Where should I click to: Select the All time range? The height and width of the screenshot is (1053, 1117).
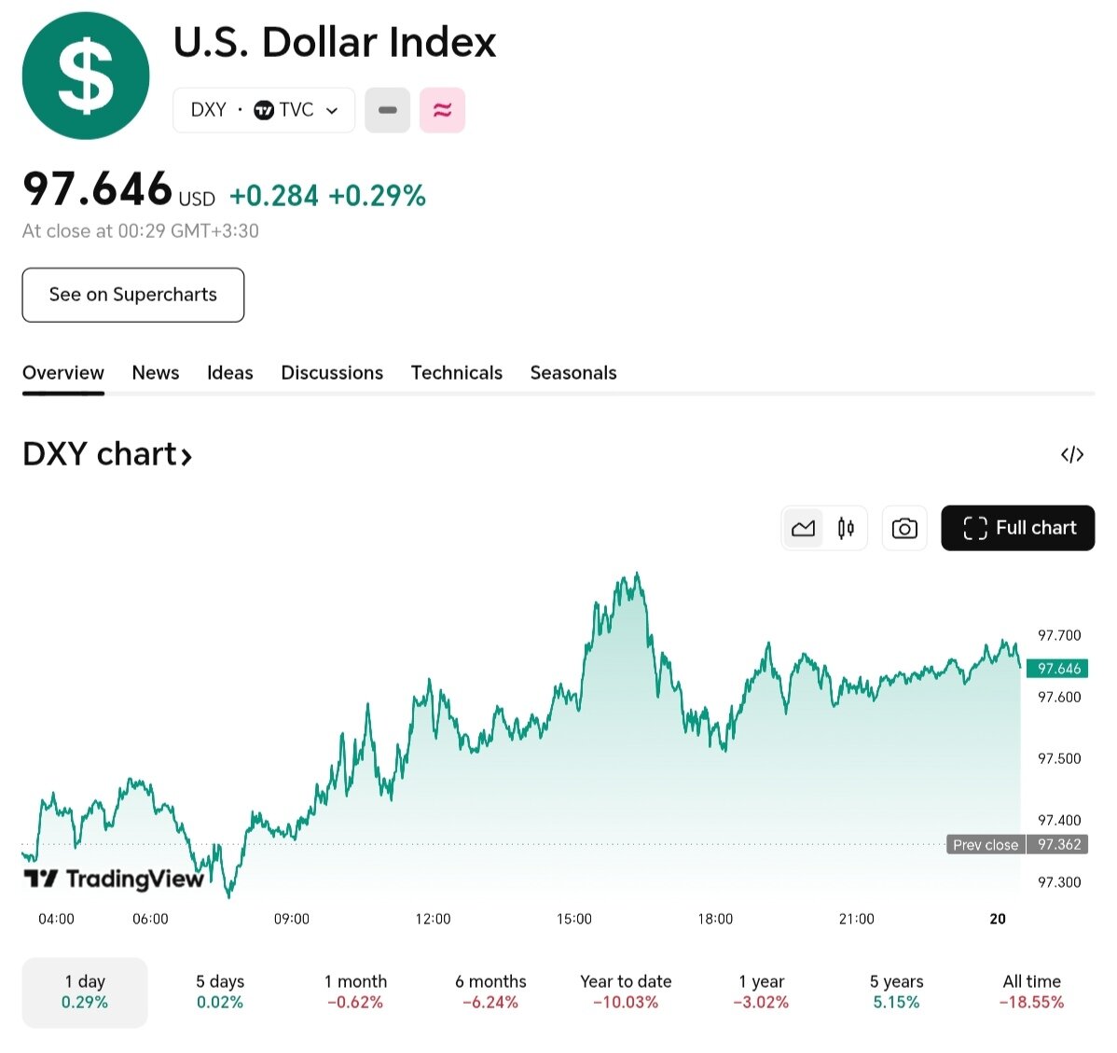tap(1031, 991)
